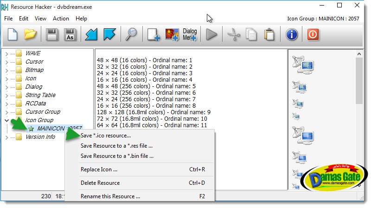This screenshot has width=371, height=208.
Task: Choose Save *.ico resource...
Action: pos(140,136)
